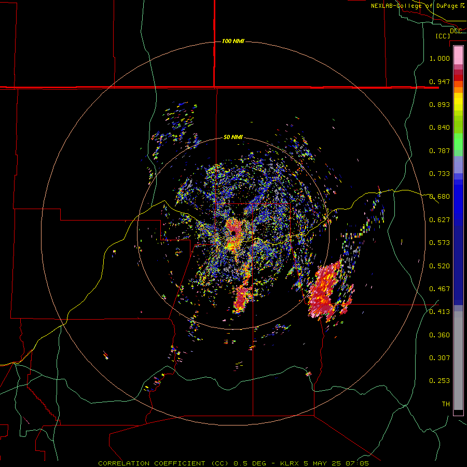Screen dimensions: 467x467
Task: Select the 0.893 scale value
Action: click(439, 104)
